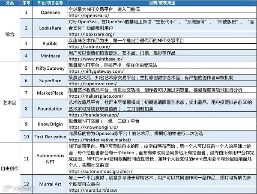This screenshot has width=257, height=194.
Task: Select the LooksRare platform name cell
Action: tap(50, 28)
